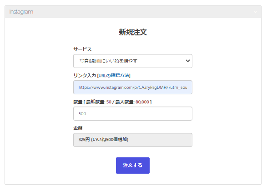This screenshot has height=190, width=267.
Task: Click the Instagram header title text
Action: pyautogui.click(x=21, y=12)
